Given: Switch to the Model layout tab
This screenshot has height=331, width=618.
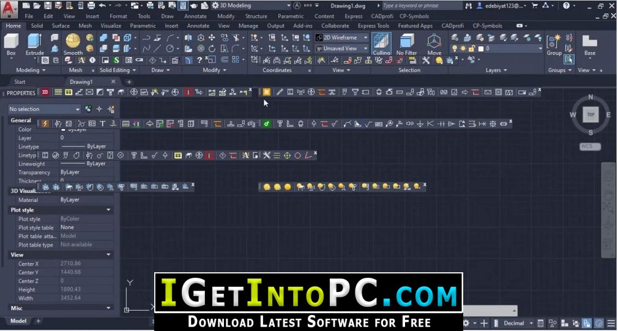Looking at the screenshot, I should point(18,321).
